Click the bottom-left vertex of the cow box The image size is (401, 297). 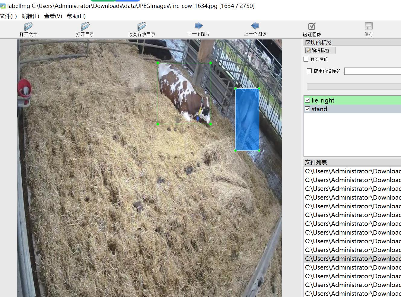(158, 124)
